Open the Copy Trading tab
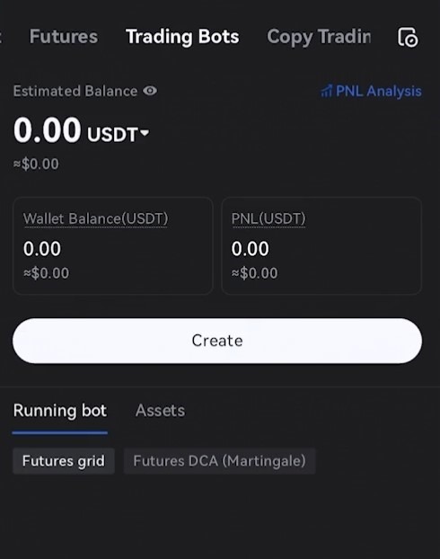The width and height of the screenshot is (440, 559). (319, 37)
